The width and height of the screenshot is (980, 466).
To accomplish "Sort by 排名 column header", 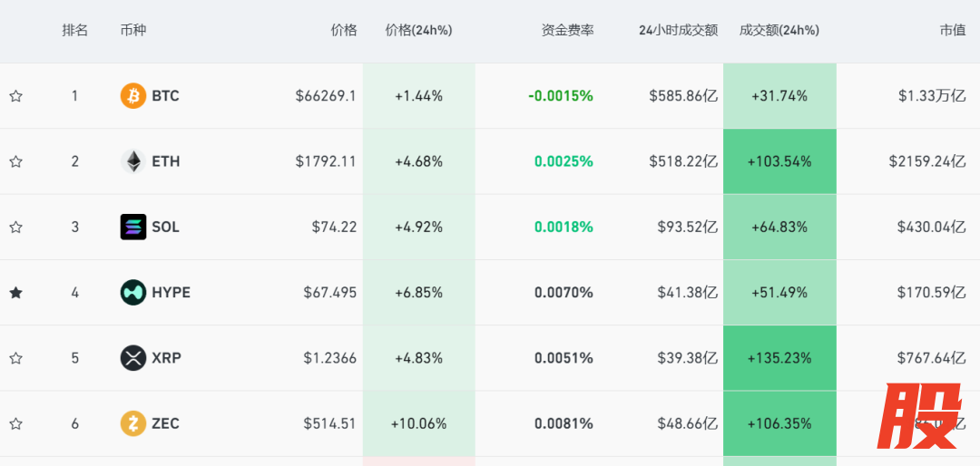I will click(75, 30).
